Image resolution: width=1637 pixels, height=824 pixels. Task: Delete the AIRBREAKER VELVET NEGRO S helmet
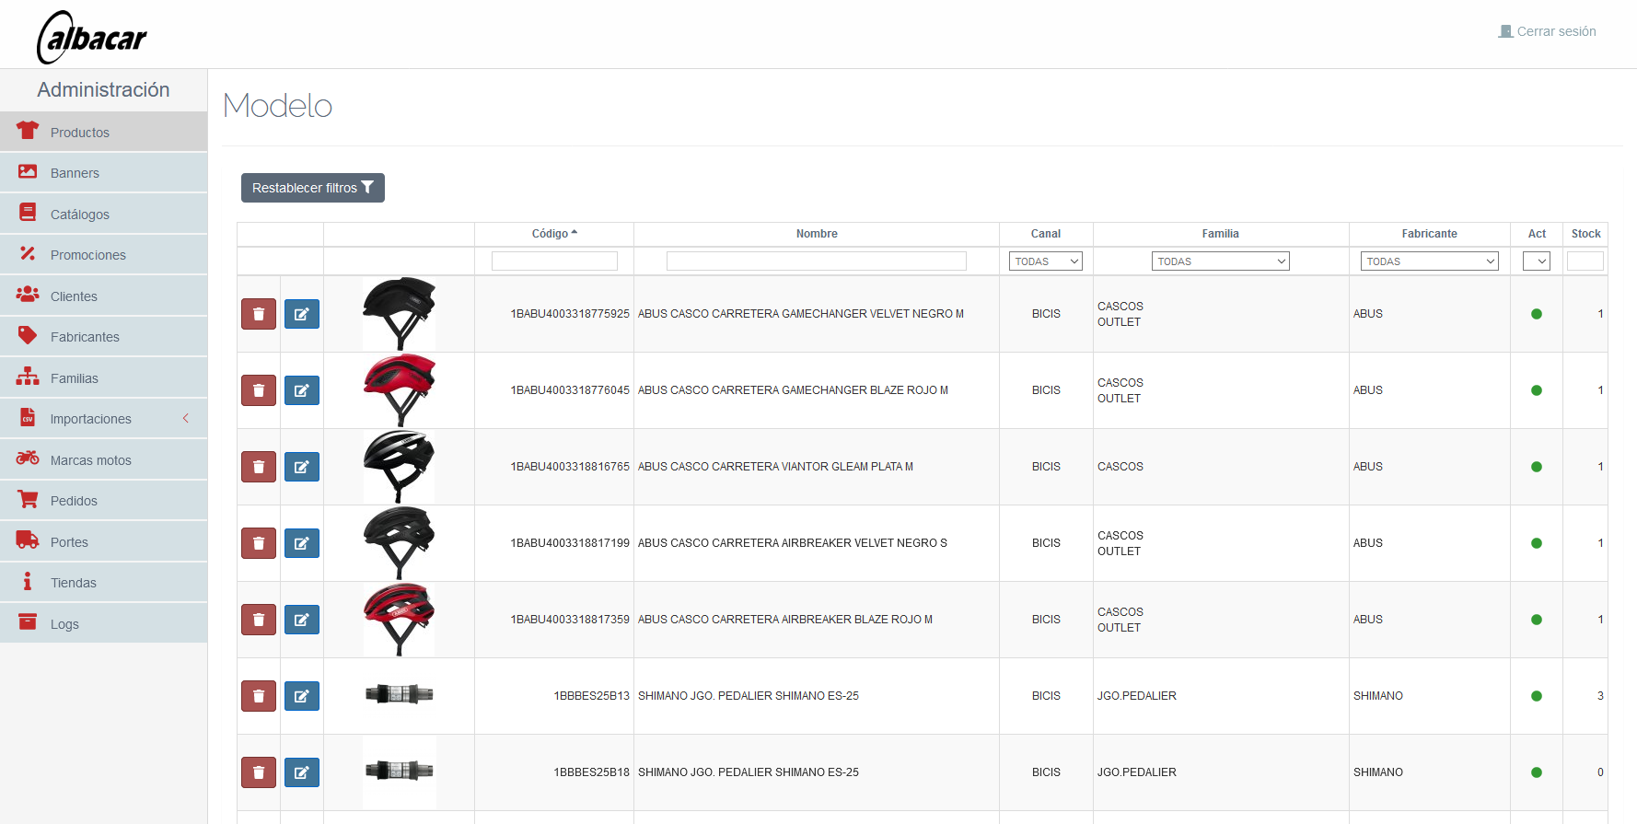[x=259, y=543]
